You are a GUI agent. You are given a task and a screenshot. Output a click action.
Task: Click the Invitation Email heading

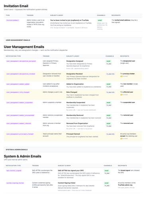point(16,6)
